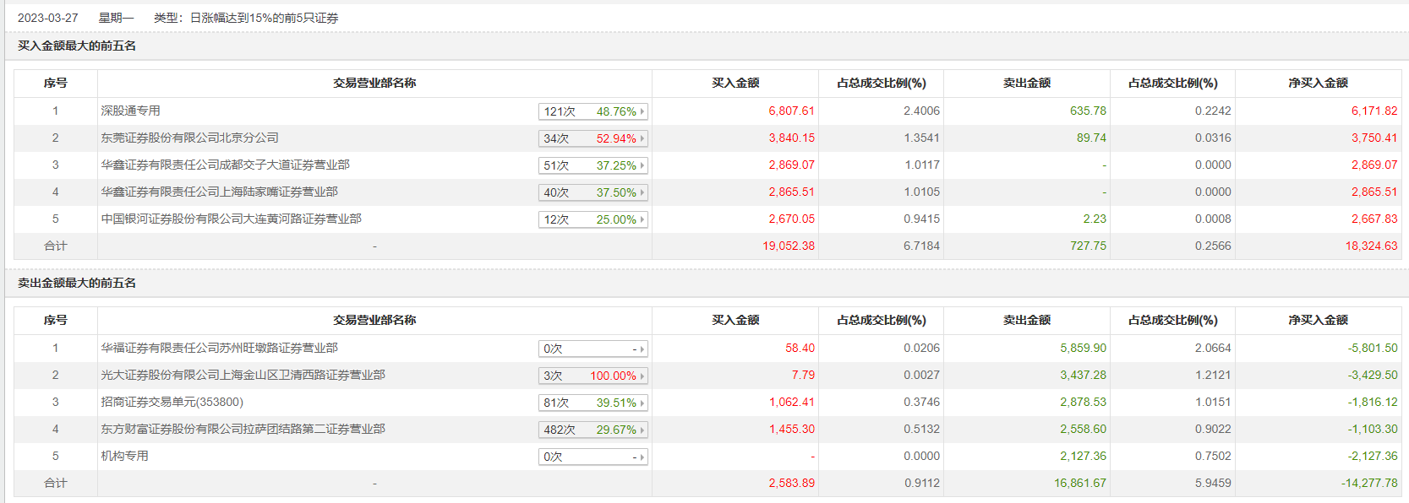Click the small arrow next to 34次 52.94%
Image resolution: width=1409 pixels, height=503 pixels.
[x=642, y=138]
